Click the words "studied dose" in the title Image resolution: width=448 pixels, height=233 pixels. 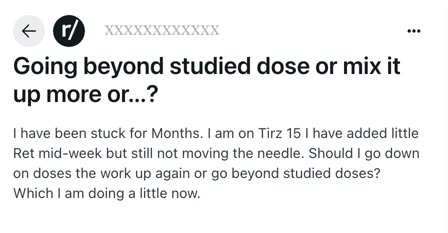pyautogui.click(x=239, y=66)
